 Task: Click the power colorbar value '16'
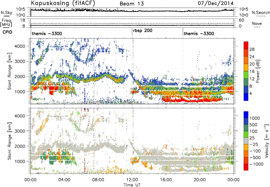click(252, 72)
